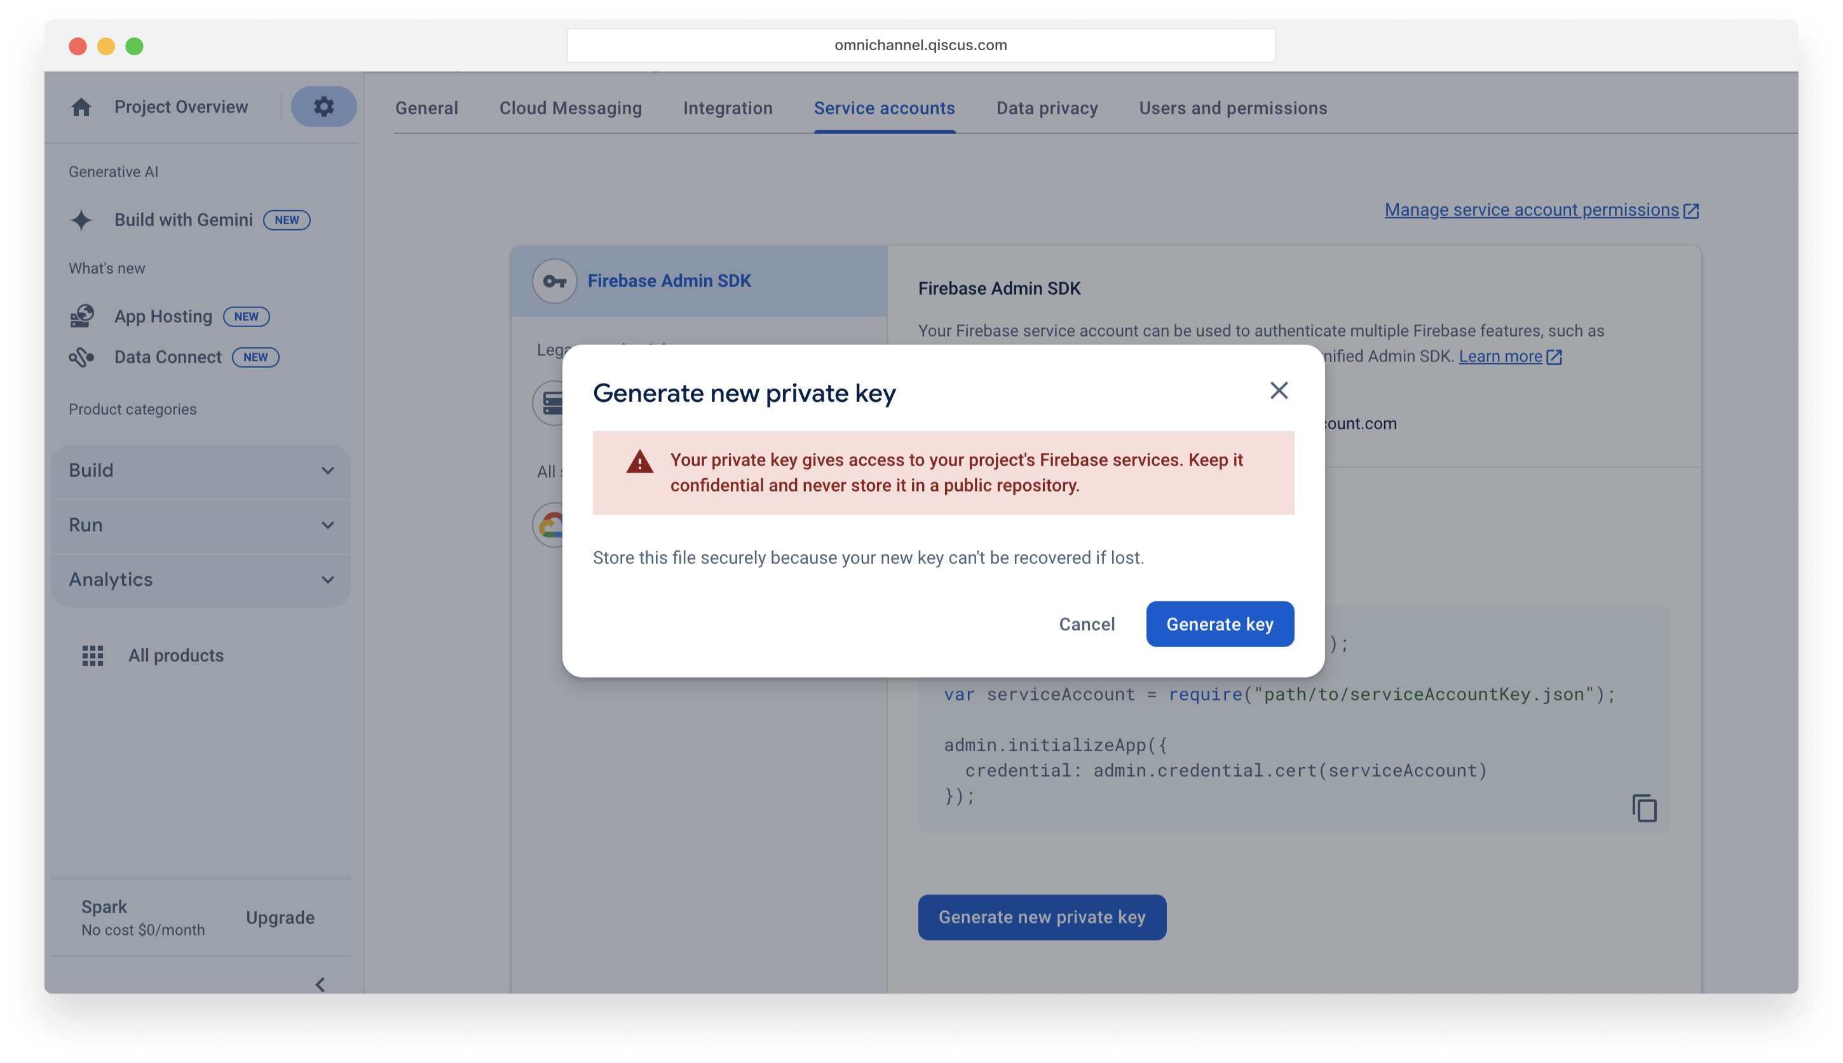1843x1063 pixels.
Task: Click the App Hosting icon
Action: (82, 316)
